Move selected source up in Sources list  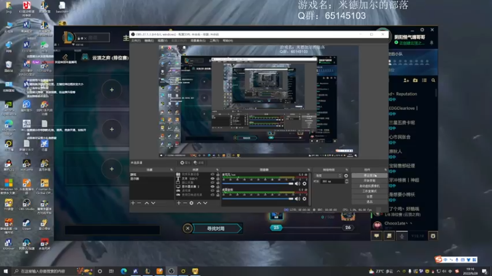[199, 203]
